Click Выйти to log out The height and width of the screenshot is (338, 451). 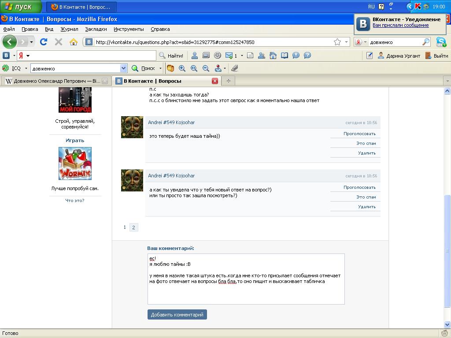tap(436, 56)
